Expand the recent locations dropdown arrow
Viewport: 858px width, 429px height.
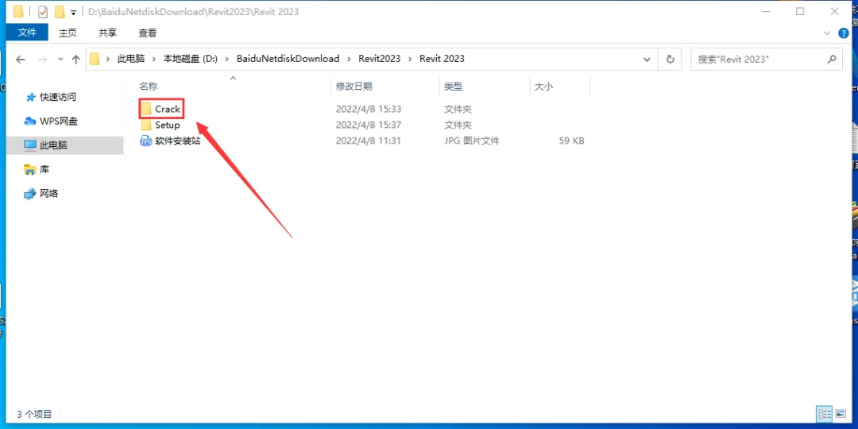pos(60,59)
